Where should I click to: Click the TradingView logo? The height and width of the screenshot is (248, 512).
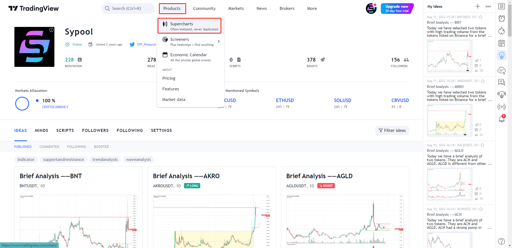(x=34, y=9)
